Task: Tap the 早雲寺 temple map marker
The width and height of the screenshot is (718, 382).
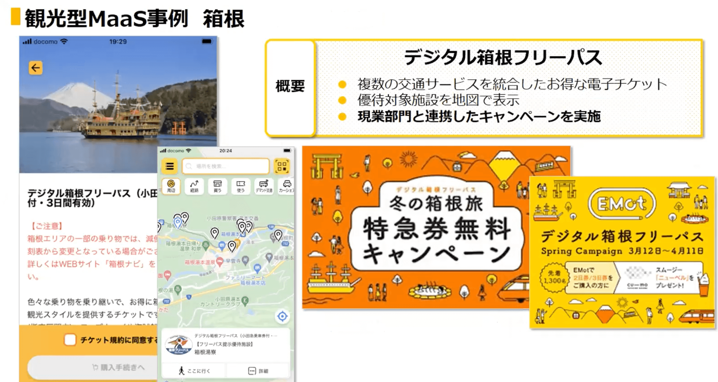Action: (245, 261)
